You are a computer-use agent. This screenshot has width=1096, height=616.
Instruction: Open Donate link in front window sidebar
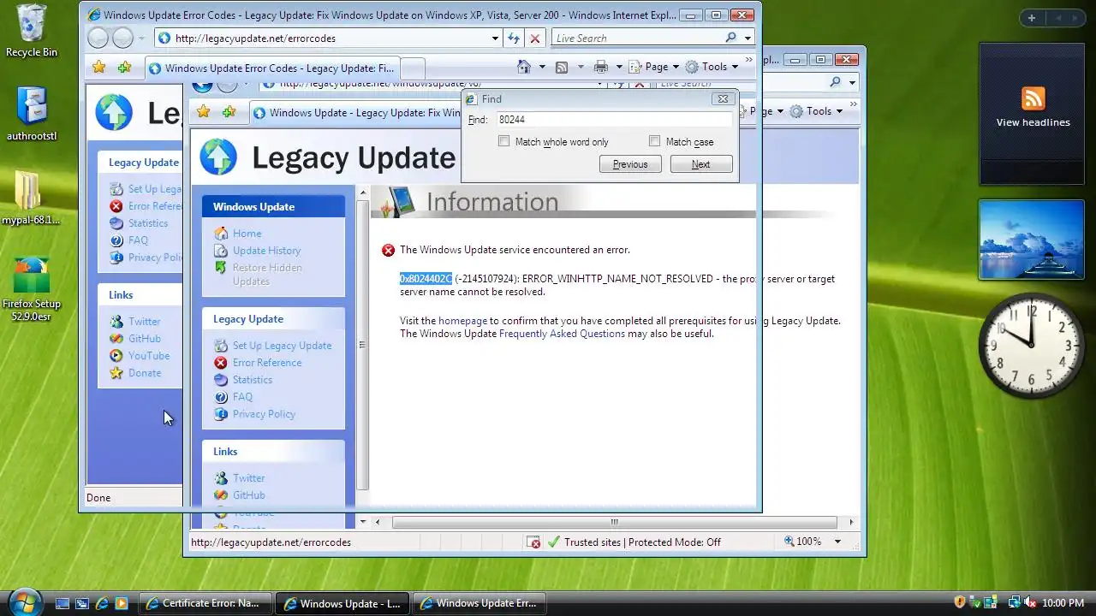[x=145, y=373]
